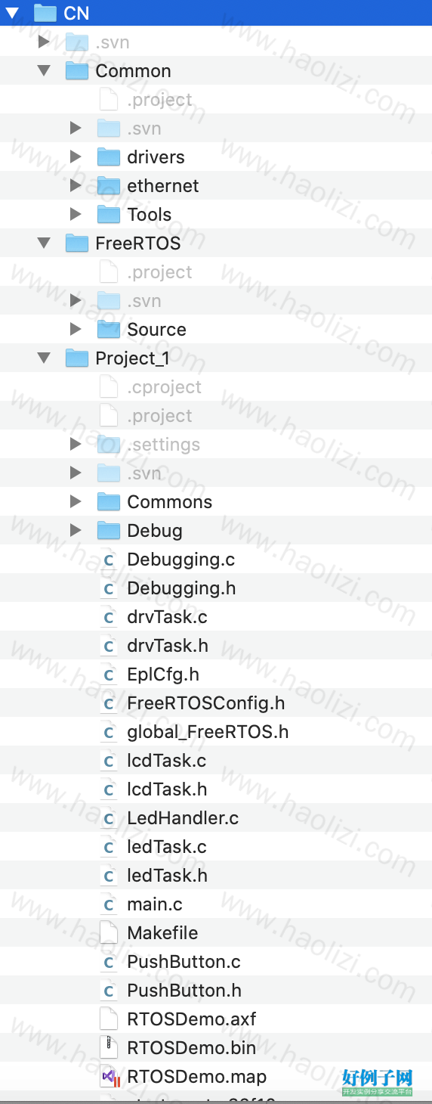Select the Source folder icon
The image size is (432, 1104).
[109, 330]
